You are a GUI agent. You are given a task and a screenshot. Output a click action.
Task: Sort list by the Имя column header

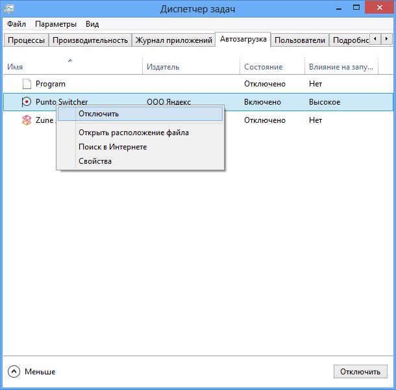click(15, 67)
